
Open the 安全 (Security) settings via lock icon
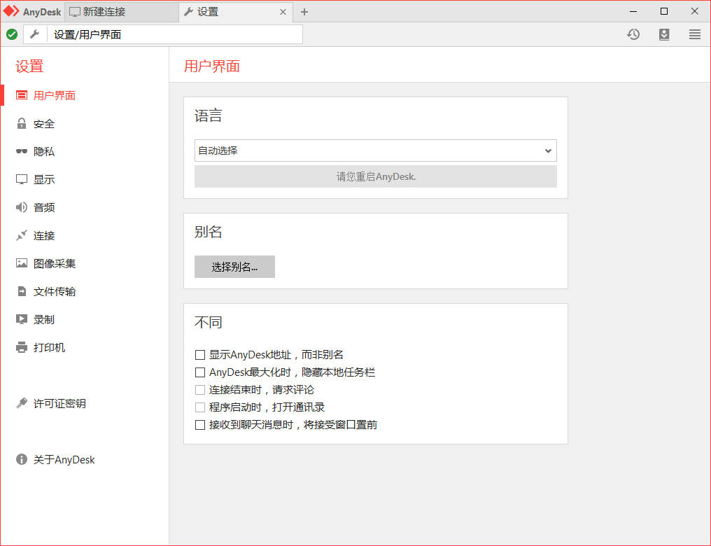23,123
